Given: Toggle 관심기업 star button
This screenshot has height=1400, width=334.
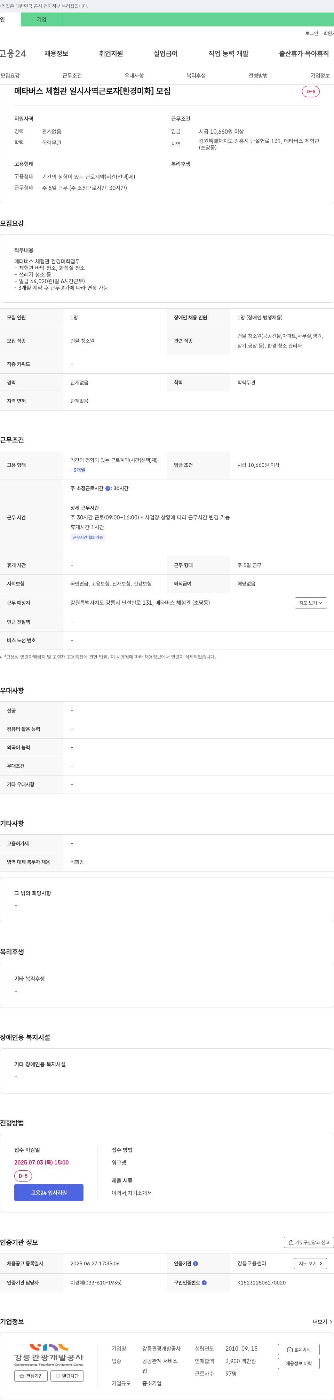Looking at the screenshot, I should [31, 1376].
